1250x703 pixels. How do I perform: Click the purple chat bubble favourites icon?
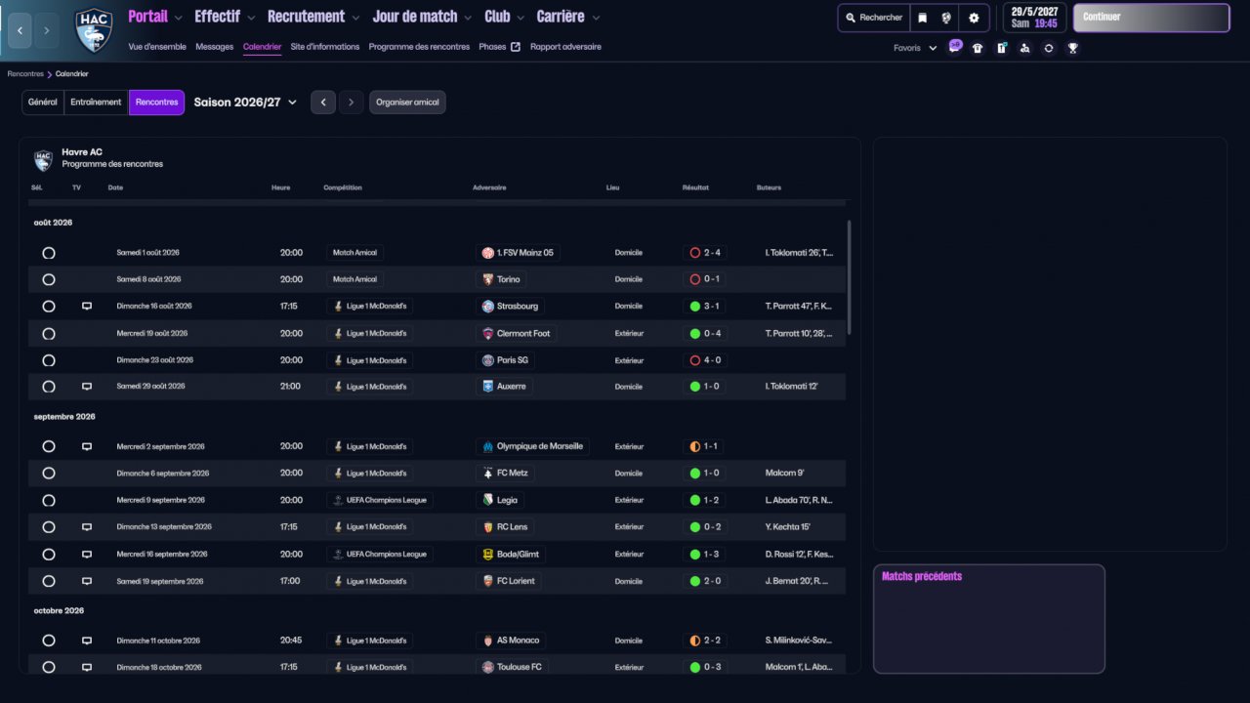coord(955,47)
